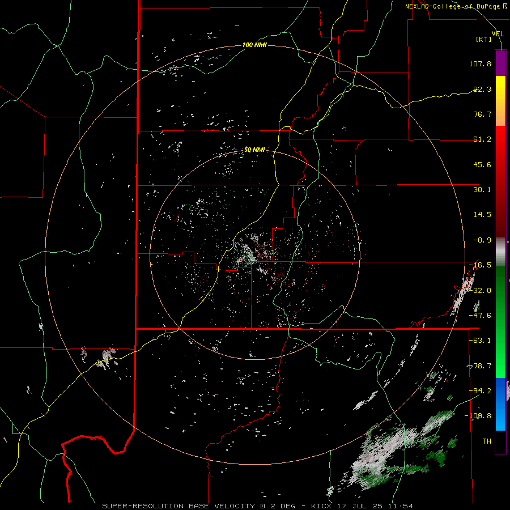Image resolution: width=510 pixels, height=510 pixels.
Task: Click the -0.9 velocity scale value
Action: [482, 240]
